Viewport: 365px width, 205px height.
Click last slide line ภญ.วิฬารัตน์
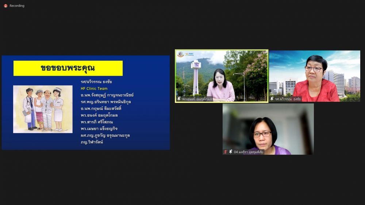coord(92,142)
